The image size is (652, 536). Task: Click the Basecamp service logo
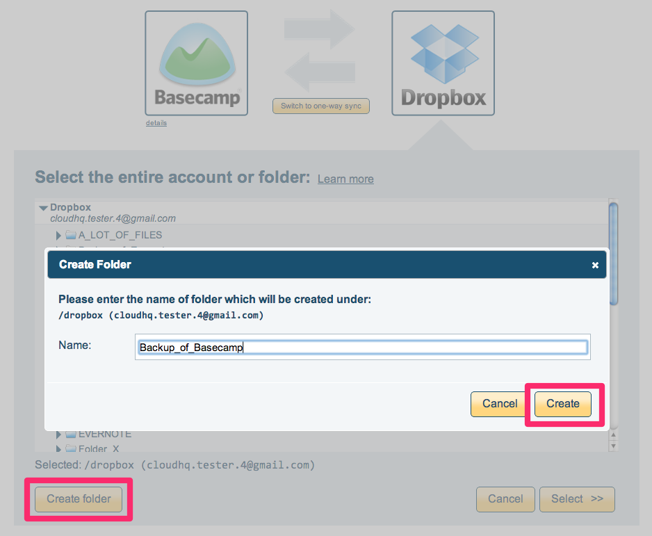click(x=196, y=63)
